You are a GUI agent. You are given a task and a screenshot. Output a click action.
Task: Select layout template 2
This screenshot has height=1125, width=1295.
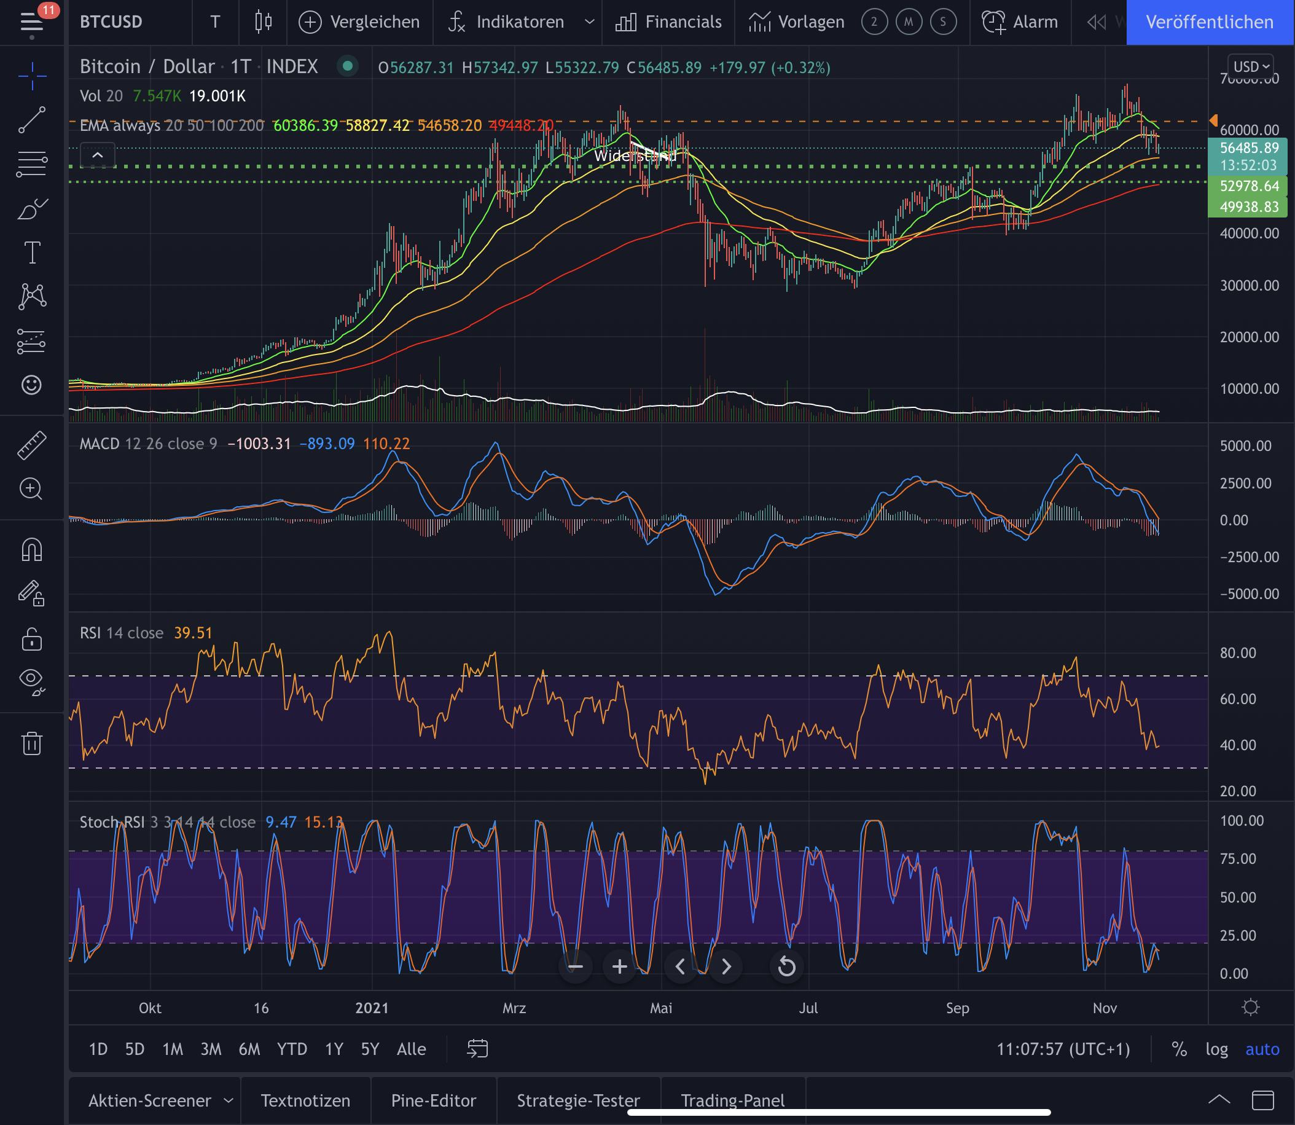pyautogui.click(x=874, y=23)
